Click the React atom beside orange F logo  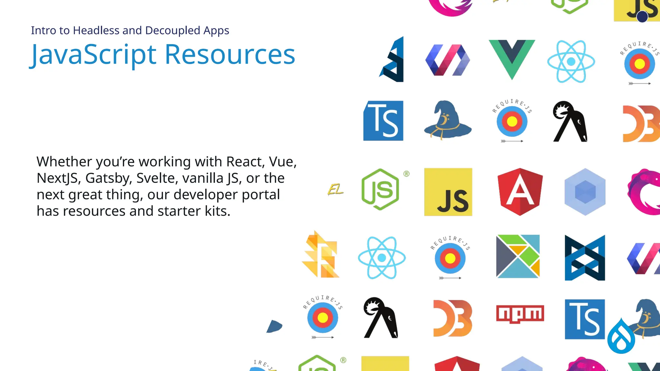pyautogui.click(x=382, y=258)
